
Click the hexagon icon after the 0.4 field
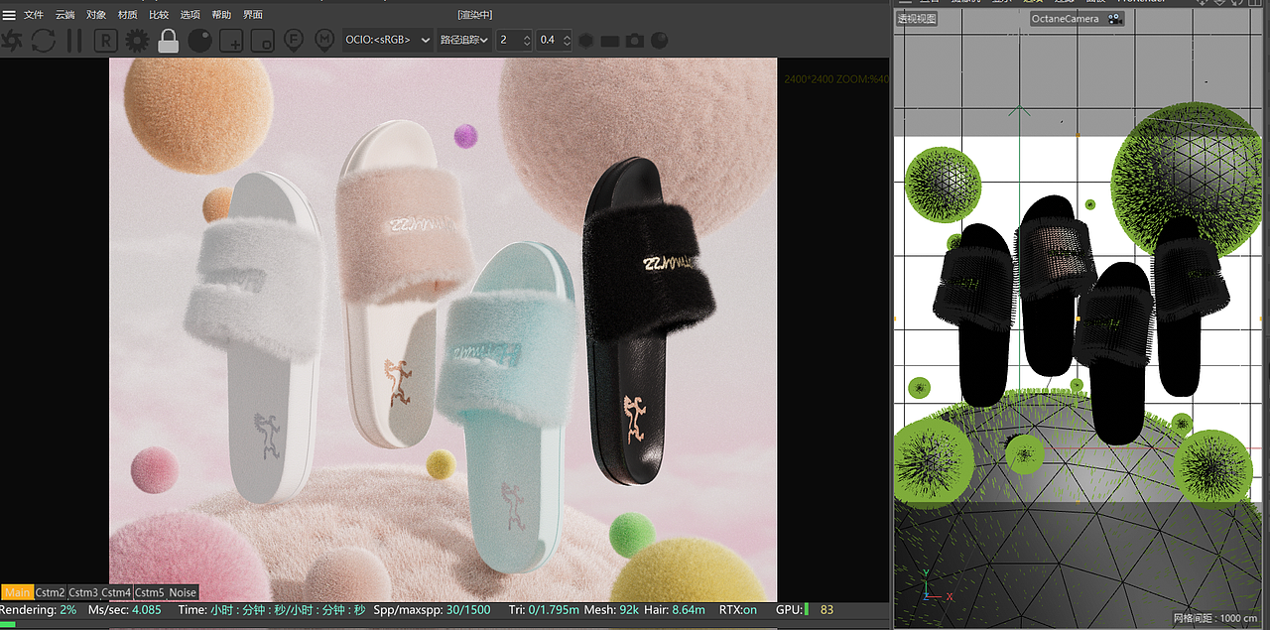click(586, 41)
